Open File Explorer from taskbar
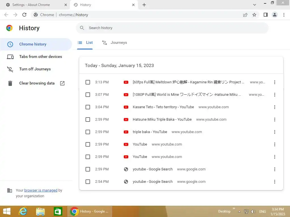The height and width of the screenshot is (217, 290). pos(40,211)
